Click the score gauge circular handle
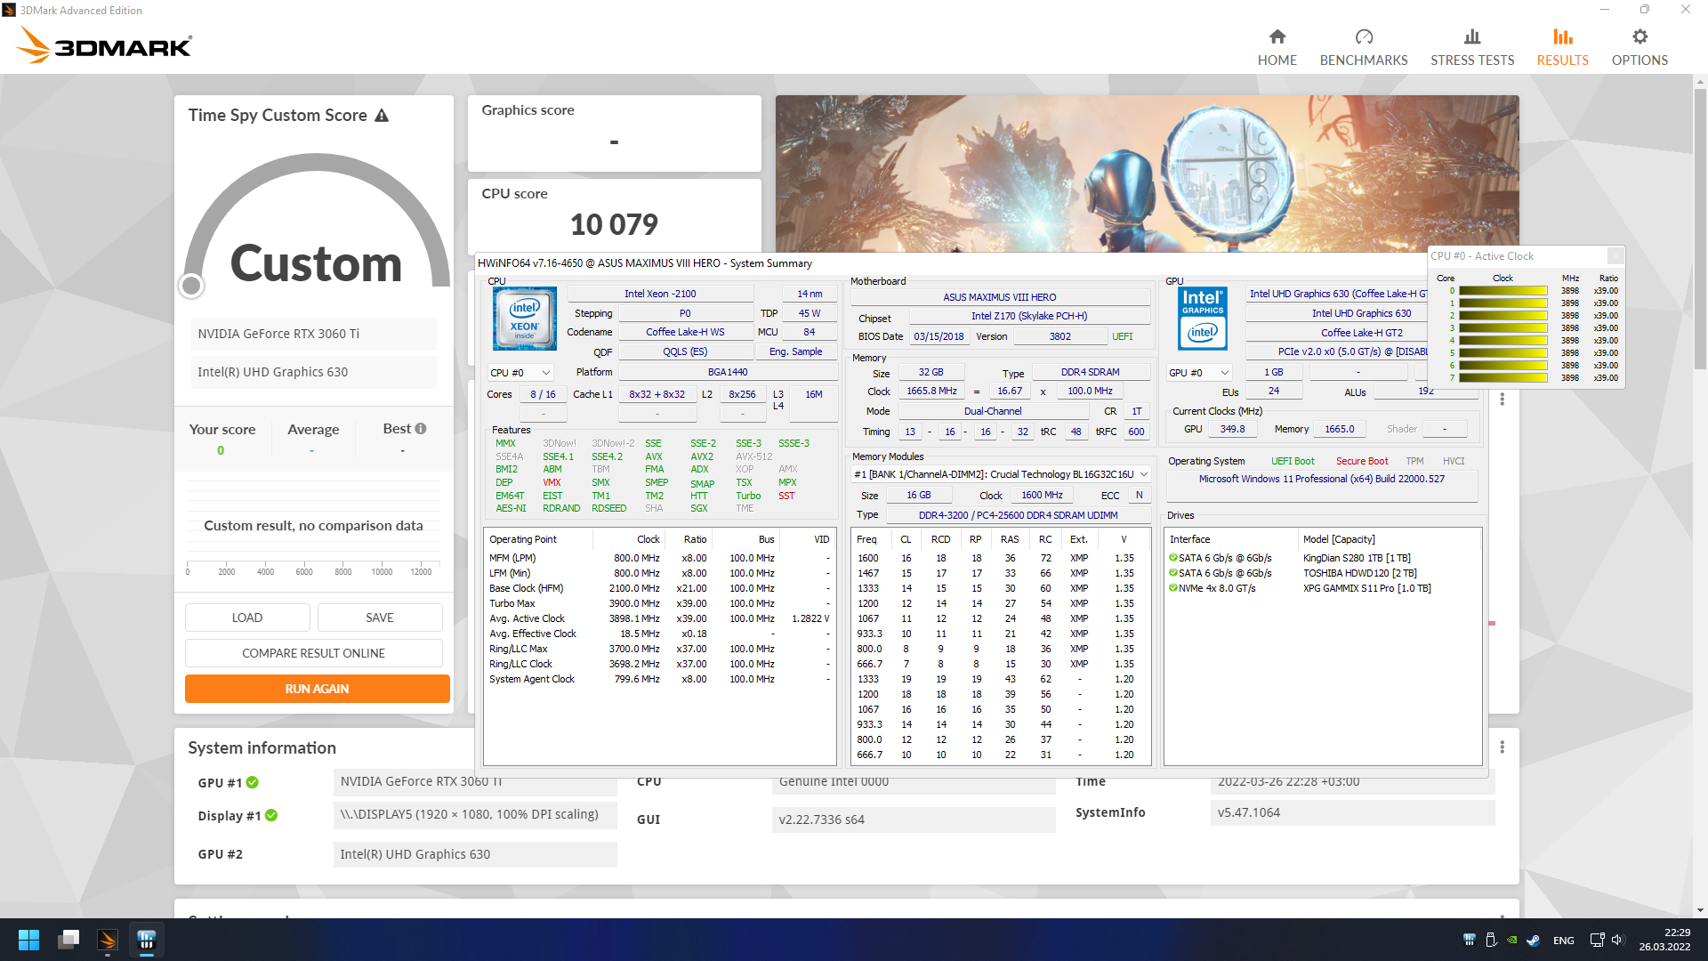 click(x=191, y=286)
